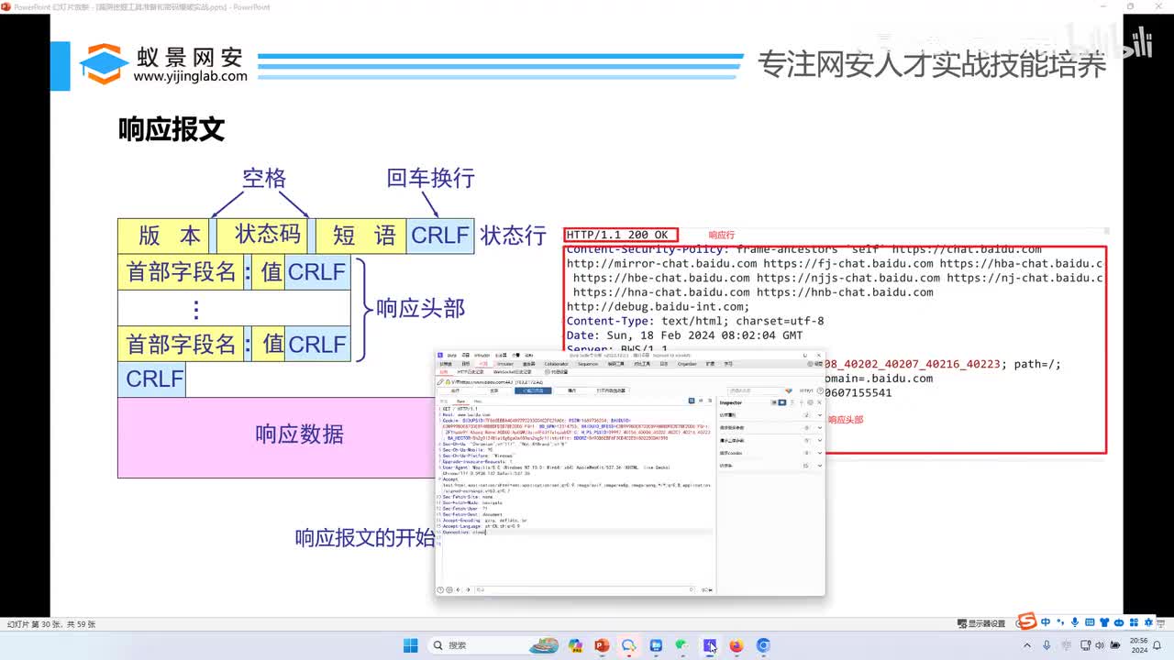The height and width of the screenshot is (660, 1174).
Task: Expand 请求头 section in Inspector
Action: click(x=819, y=466)
